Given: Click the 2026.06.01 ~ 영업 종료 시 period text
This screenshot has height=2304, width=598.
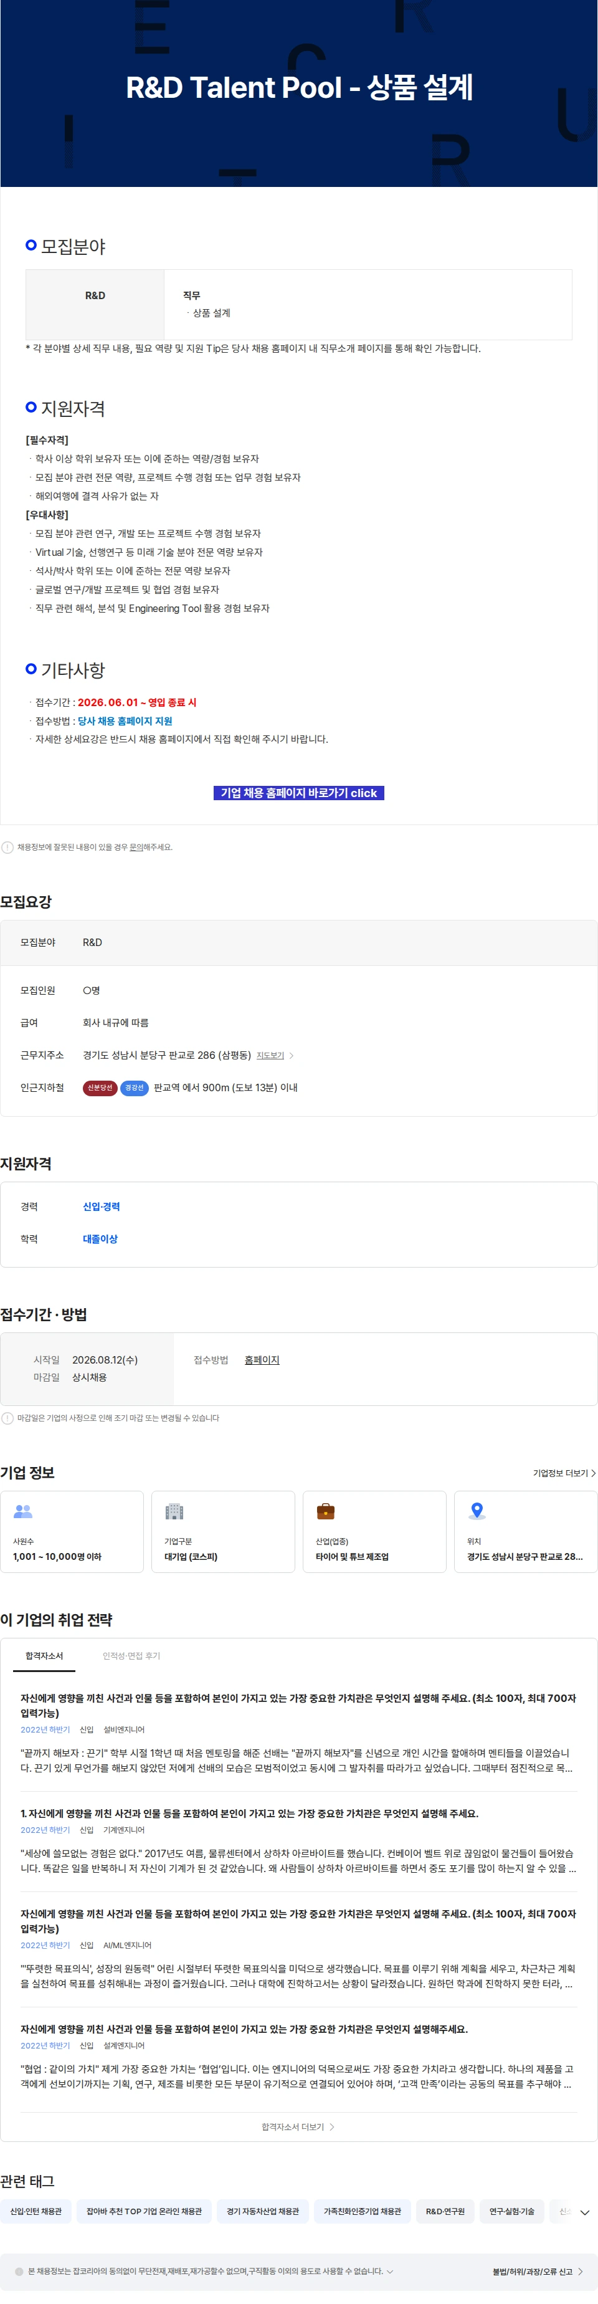Looking at the screenshot, I should point(137,702).
